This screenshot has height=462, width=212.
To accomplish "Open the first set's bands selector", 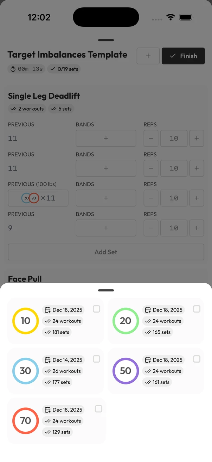I will pyautogui.click(x=106, y=138).
